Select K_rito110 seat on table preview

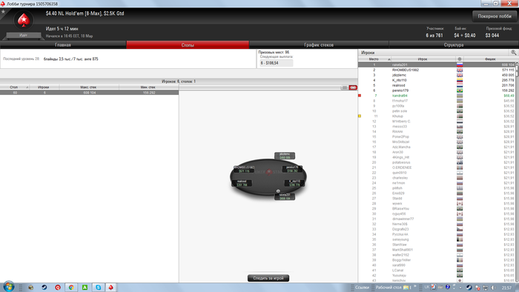tap(294, 183)
